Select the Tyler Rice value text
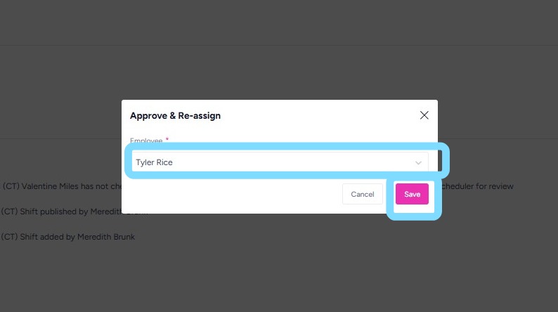This screenshot has width=558, height=312. coord(155,162)
